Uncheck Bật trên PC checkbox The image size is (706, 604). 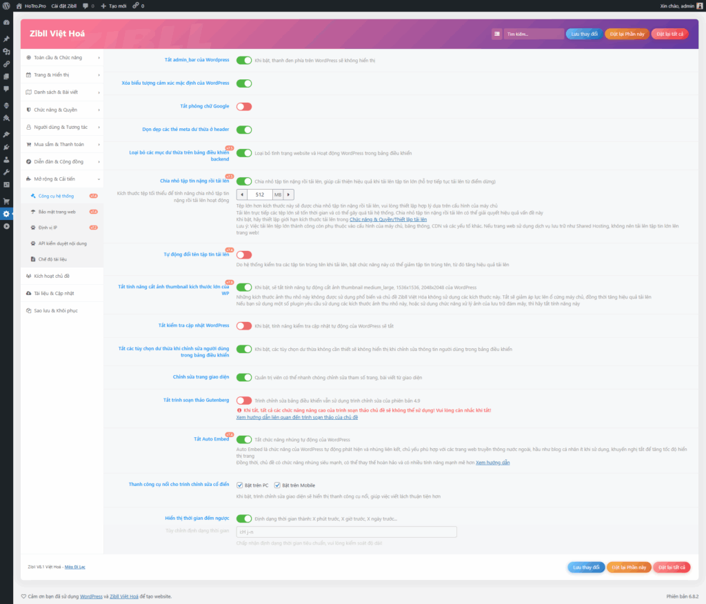click(239, 485)
